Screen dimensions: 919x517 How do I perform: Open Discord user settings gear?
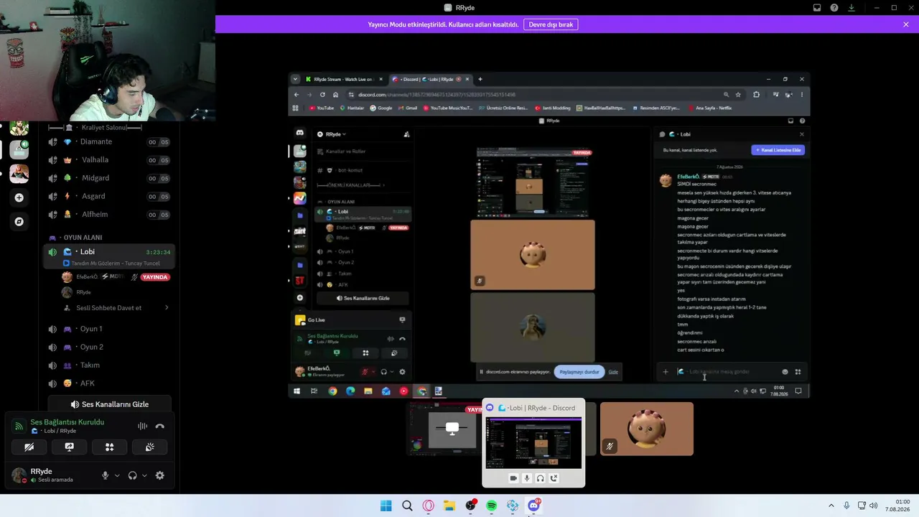point(159,475)
